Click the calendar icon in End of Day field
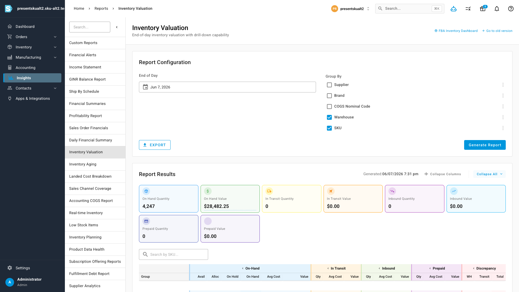519x292 pixels. pos(145,87)
